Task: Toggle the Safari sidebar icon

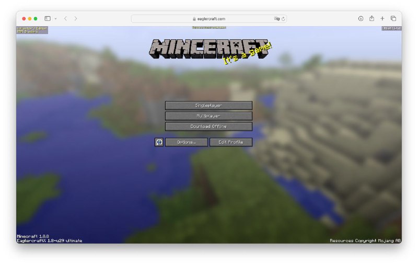Action: tap(48, 18)
